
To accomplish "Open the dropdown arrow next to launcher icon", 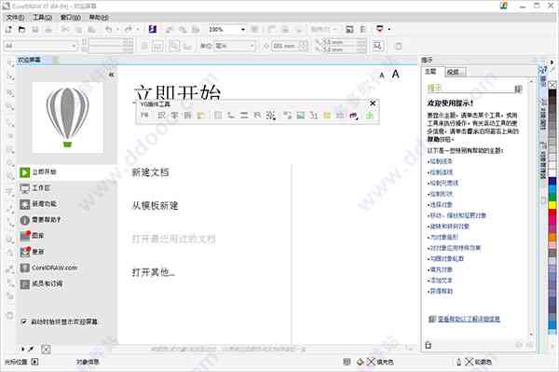I will coord(389,29).
